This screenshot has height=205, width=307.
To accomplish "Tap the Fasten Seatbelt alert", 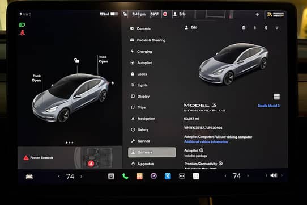I will 39,157.
